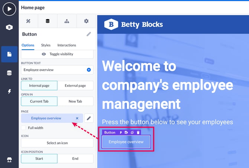Click the save-as-partial icon on Button toolbar

coord(126,132)
